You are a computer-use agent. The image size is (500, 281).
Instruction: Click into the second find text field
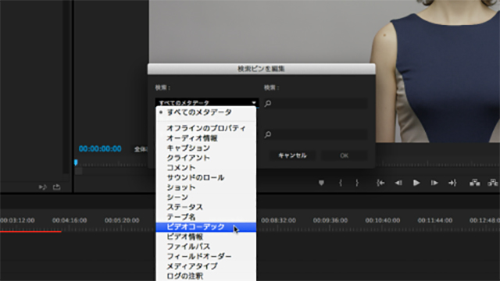[x=316, y=134]
